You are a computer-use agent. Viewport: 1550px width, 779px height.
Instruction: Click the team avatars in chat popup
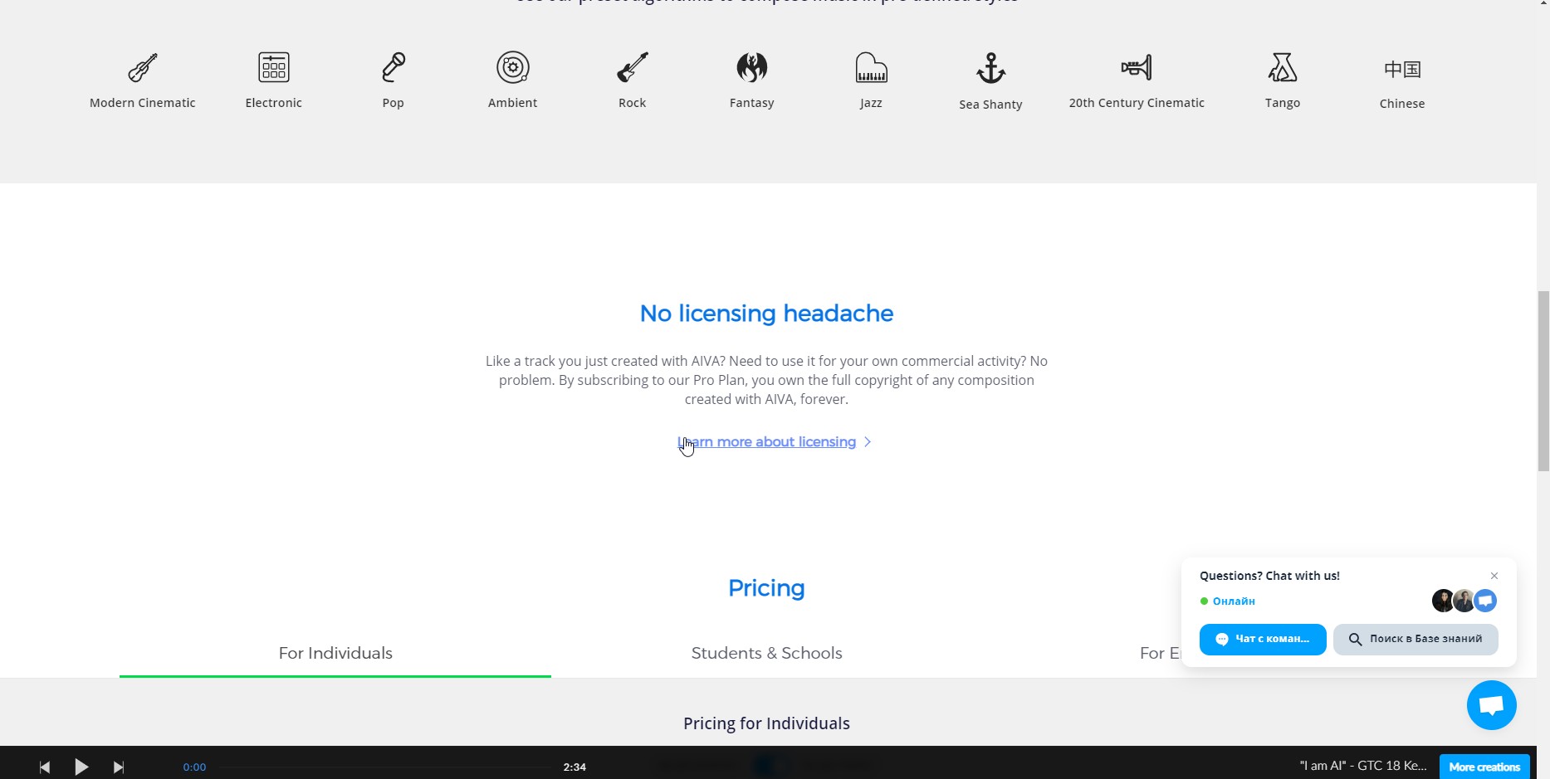tap(1464, 601)
